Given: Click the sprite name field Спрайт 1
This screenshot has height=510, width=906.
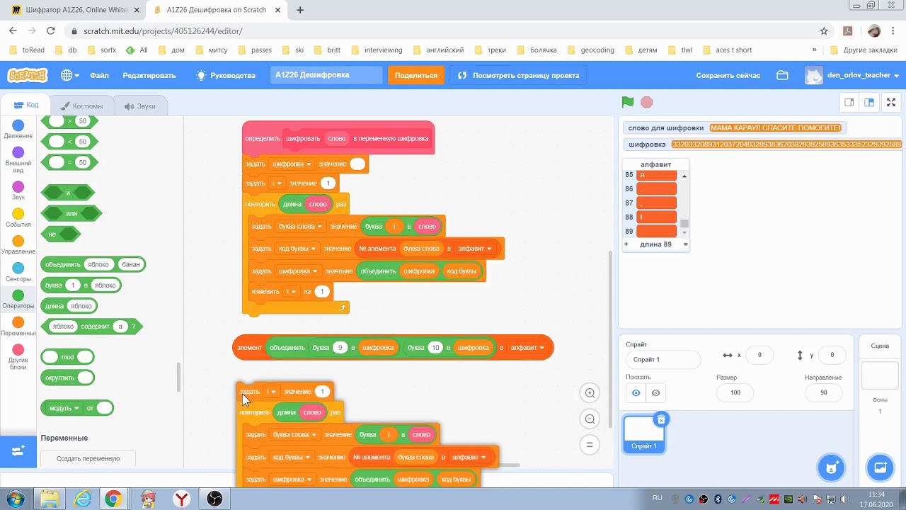Looking at the screenshot, I should 663,360.
